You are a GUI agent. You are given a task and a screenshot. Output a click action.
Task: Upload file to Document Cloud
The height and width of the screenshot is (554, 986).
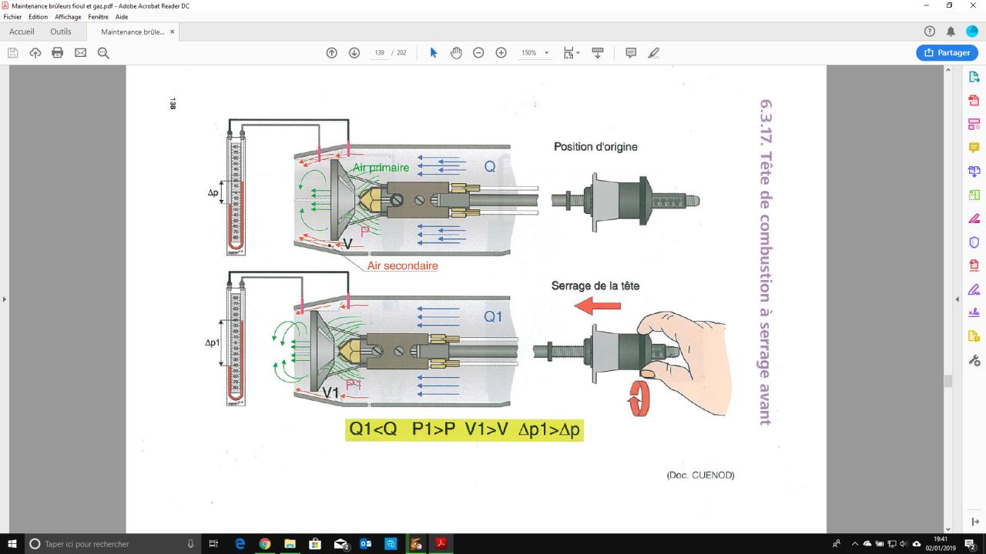[x=35, y=52]
